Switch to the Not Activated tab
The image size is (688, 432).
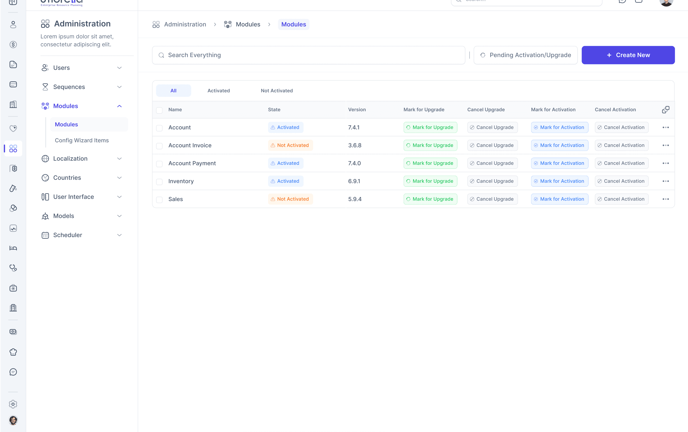click(x=277, y=90)
